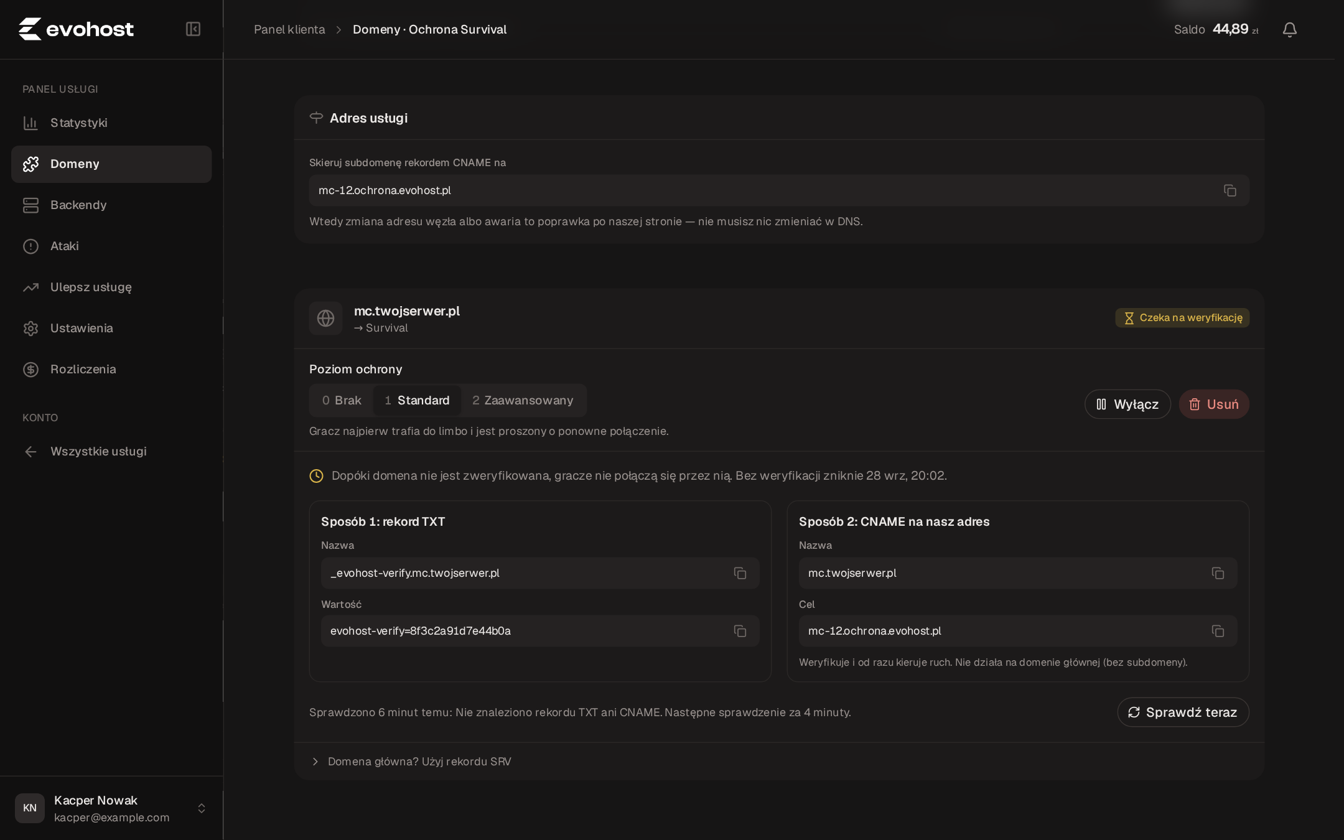Go to Ustawienia
Viewport: 1344px width, 840px height.
coord(111,328)
